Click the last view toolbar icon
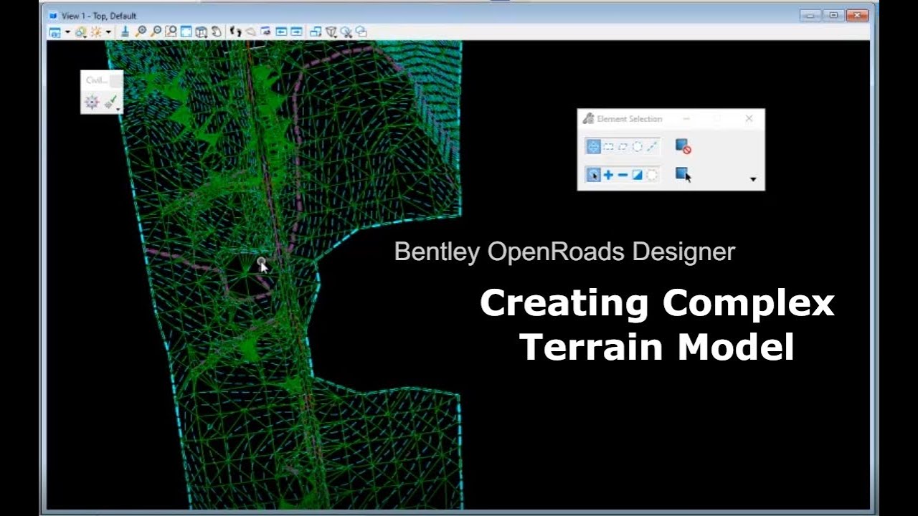This screenshot has height=516, width=918. [x=361, y=32]
